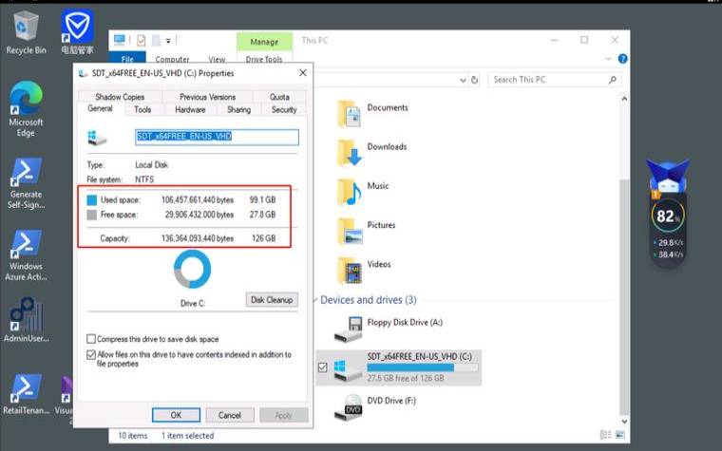This screenshot has height=451, width=722.
Task: Click the new folder quick access icon
Action: (x=156, y=41)
